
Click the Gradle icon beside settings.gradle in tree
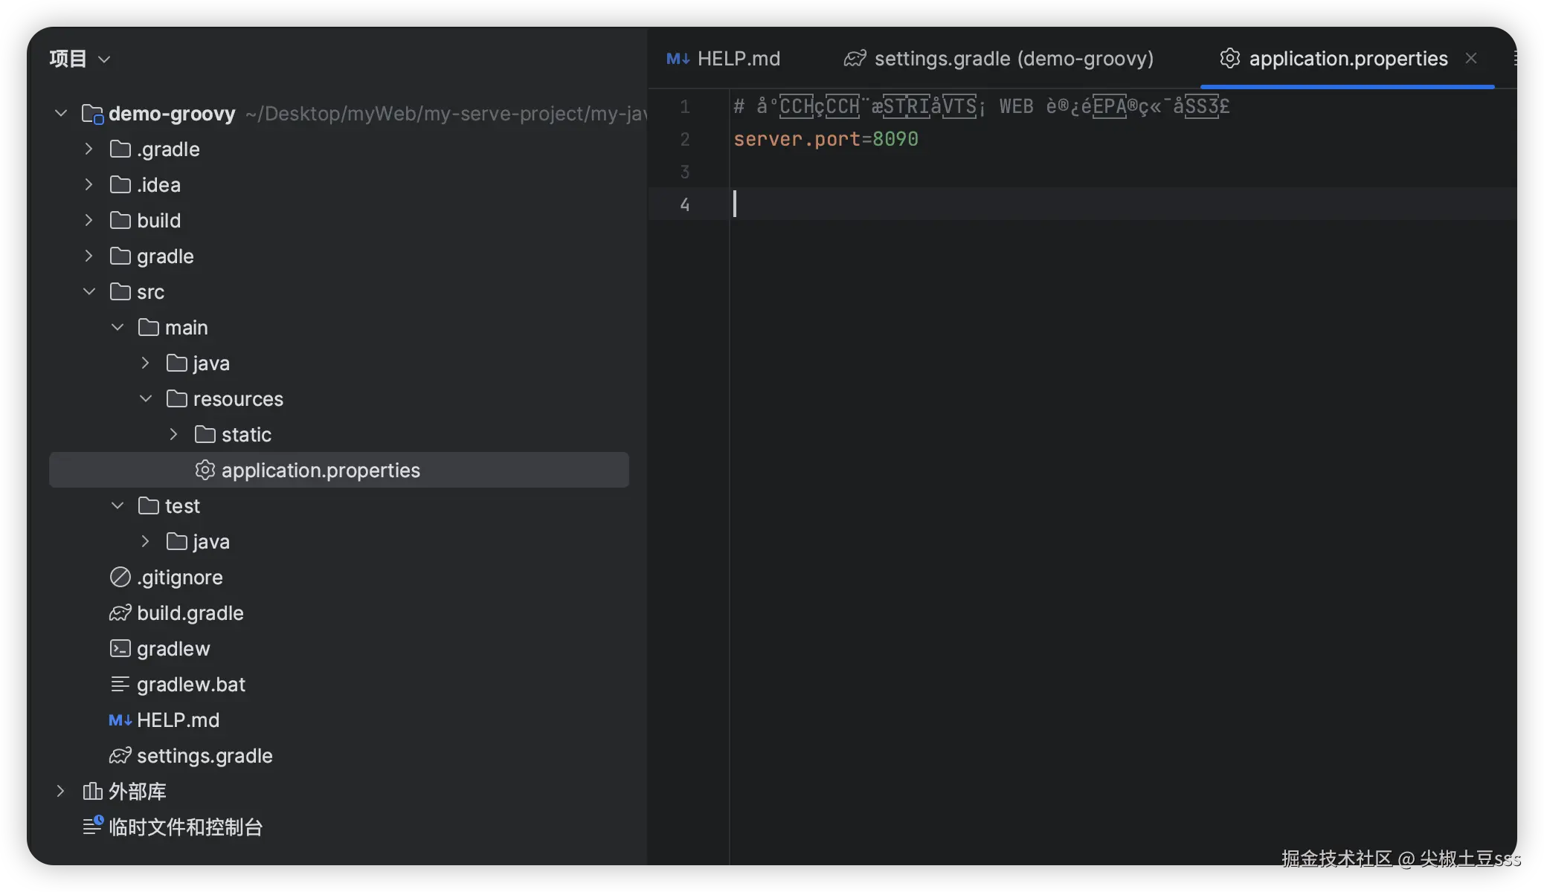(120, 756)
